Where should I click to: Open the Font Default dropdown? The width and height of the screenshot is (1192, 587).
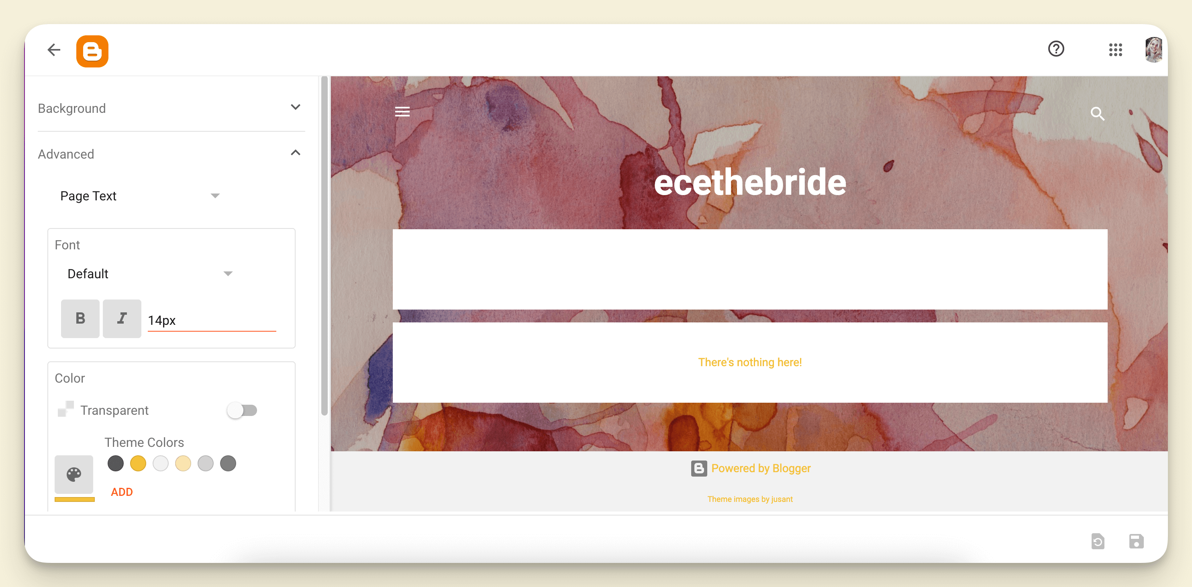(x=149, y=273)
